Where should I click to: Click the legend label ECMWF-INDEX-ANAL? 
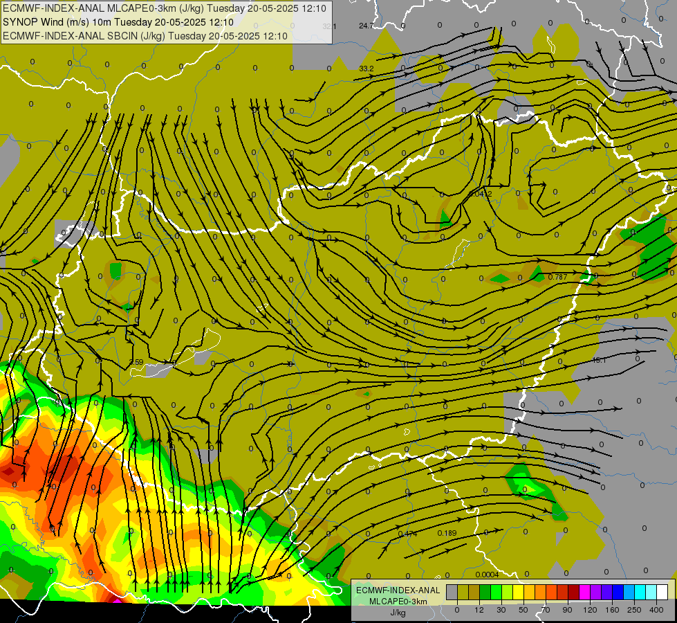pos(398,590)
